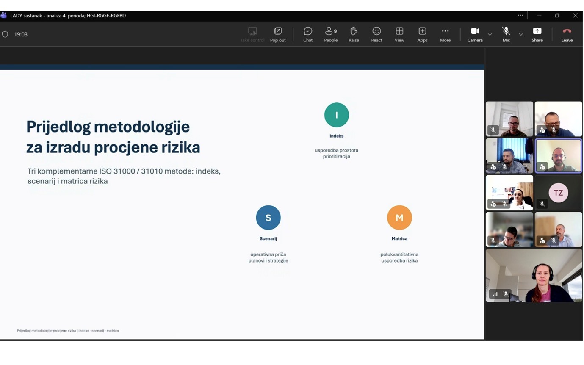Image resolution: width=584 pixels, height=365 pixels.
Task: Leave the meeting
Action: coord(567,34)
